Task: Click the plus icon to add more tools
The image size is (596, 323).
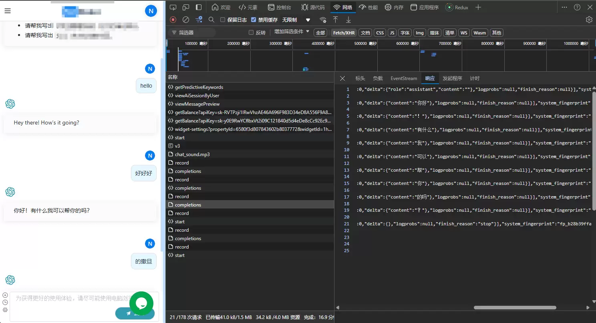Action: click(478, 7)
